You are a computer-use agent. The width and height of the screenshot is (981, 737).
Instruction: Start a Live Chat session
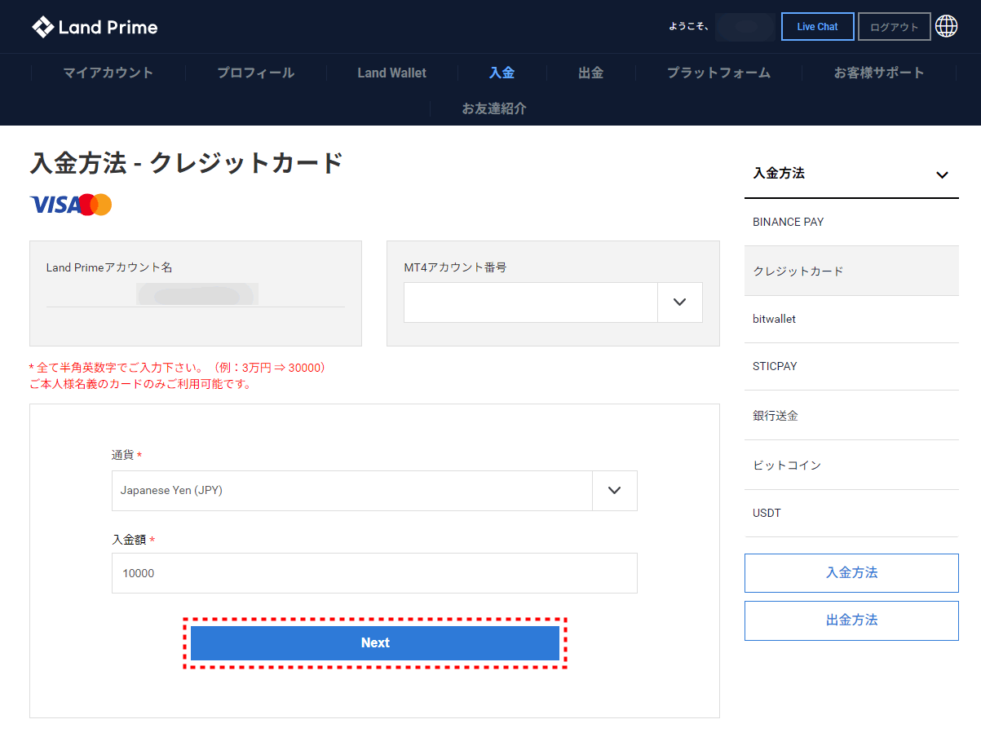pyautogui.click(x=817, y=26)
